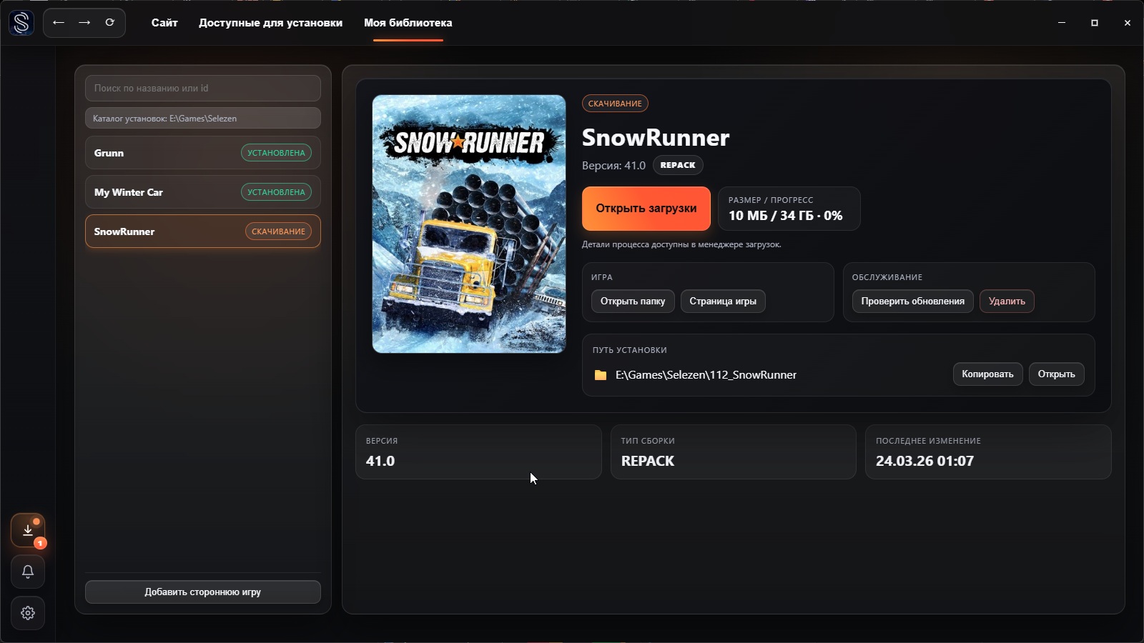Refresh the page with the reload icon

110,22
